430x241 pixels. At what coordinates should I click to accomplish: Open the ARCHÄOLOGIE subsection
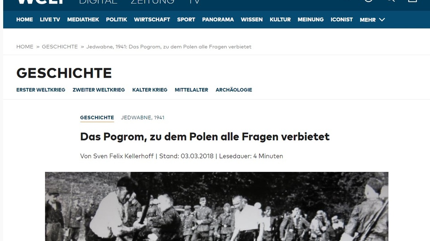pos(234,90)
